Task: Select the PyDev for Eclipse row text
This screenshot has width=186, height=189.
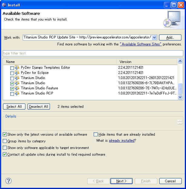Action: click(x=35, y=73)
